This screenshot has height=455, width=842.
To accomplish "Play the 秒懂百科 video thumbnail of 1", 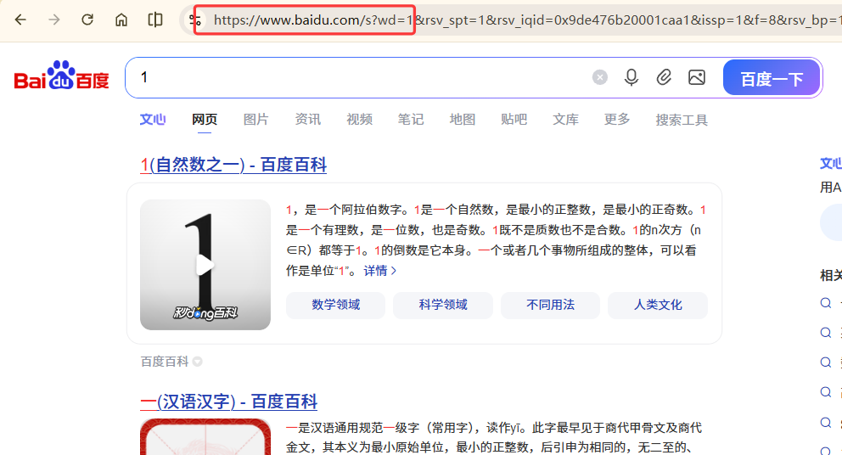I will pyautogui.click(x=205, y=265).
